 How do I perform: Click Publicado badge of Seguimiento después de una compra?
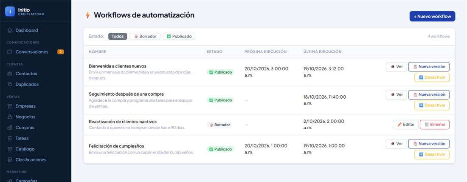pos(220,100)
